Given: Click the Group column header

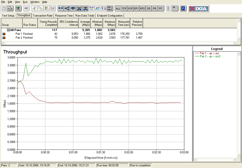Looking at the screenshot, I should tap(12, 23).
